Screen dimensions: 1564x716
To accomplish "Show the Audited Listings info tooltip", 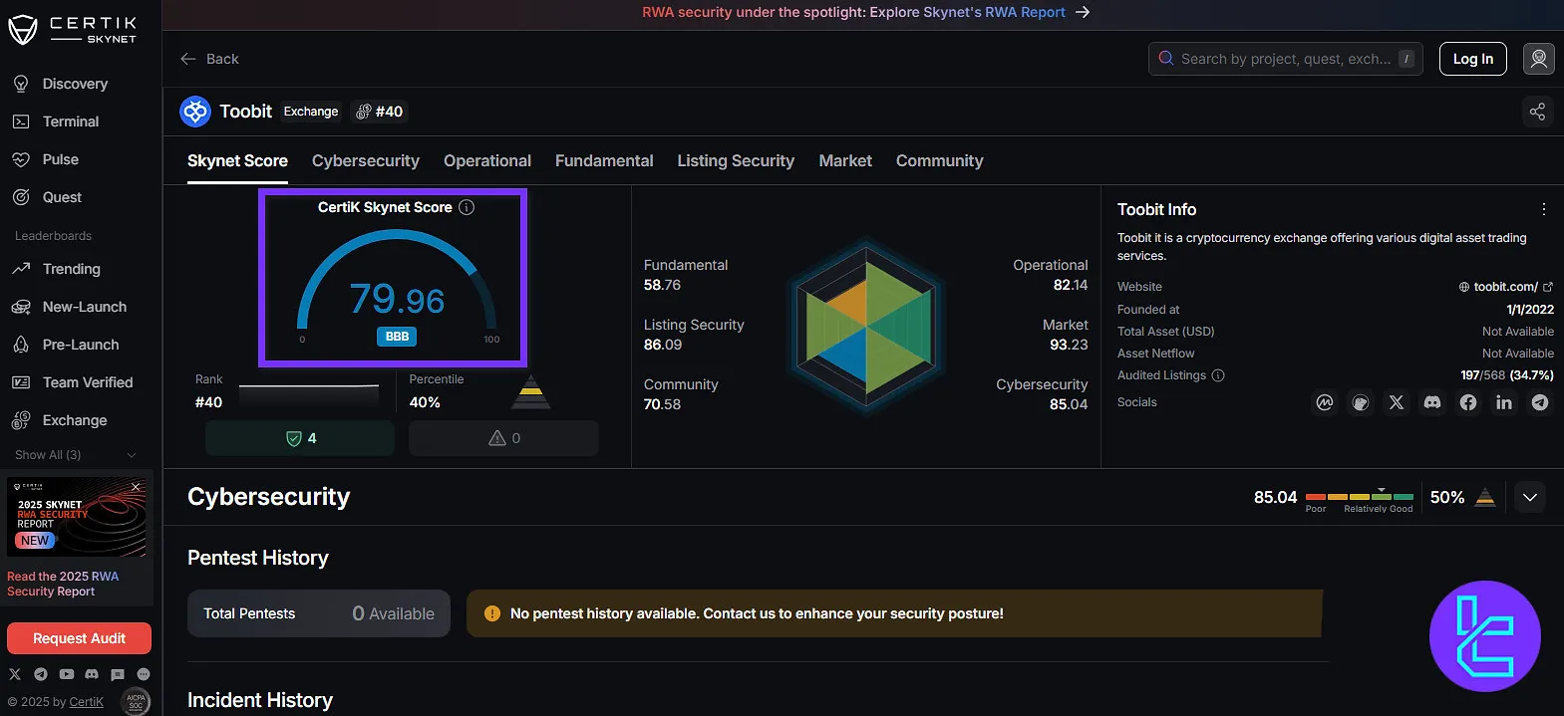I will coord(1218,375).
